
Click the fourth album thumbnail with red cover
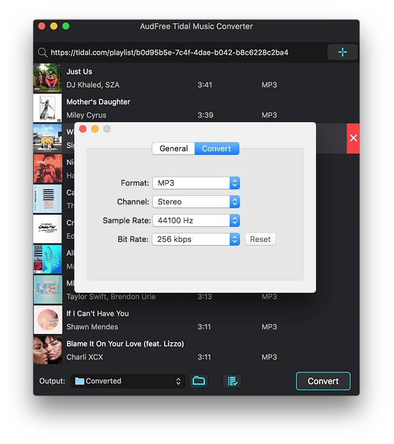(48, 169)
